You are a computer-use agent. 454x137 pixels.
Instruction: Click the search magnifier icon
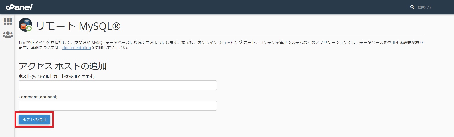click(412, 7)
